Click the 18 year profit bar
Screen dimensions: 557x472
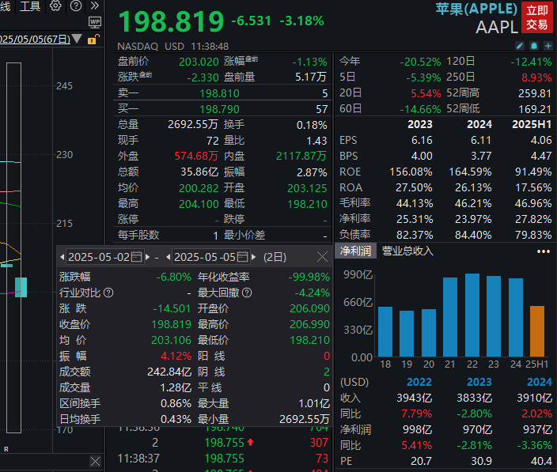[385, 331]
